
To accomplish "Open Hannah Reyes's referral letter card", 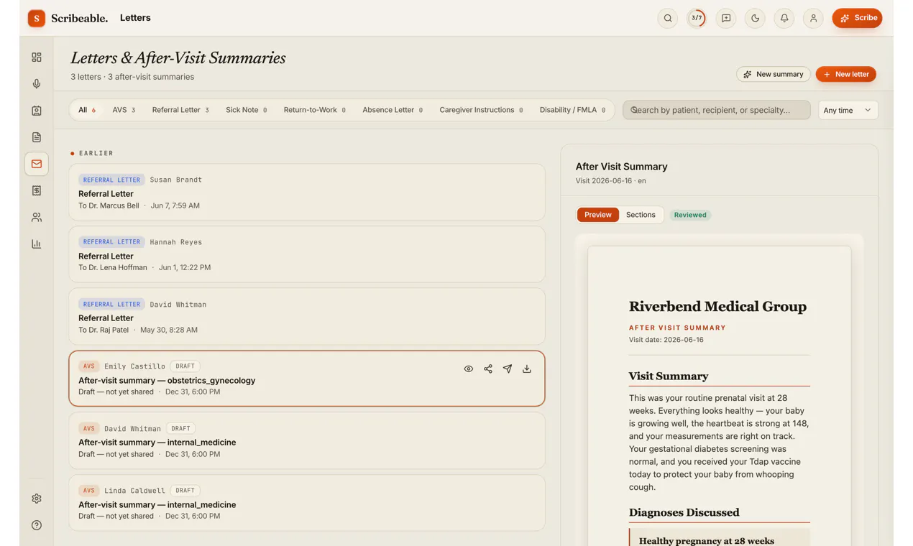I will coord(307,254).
